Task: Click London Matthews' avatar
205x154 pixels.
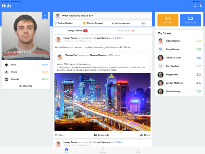Action: [160, 83]
